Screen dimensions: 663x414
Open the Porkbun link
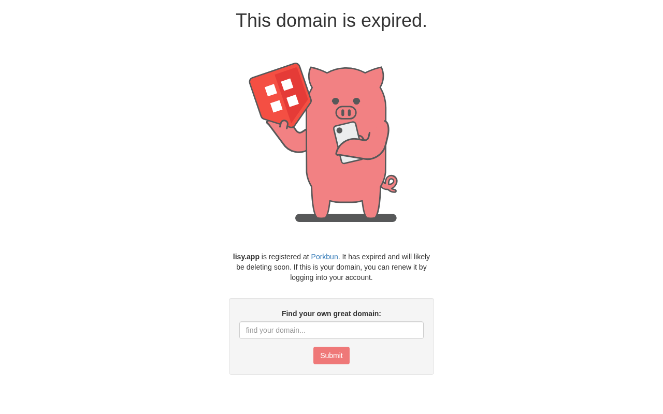324,257
